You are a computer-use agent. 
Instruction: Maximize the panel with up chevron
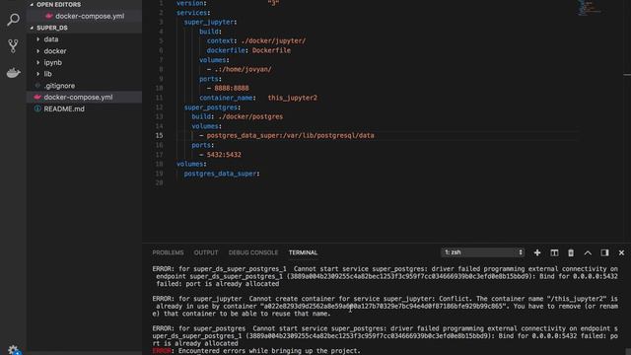point(588,252)
